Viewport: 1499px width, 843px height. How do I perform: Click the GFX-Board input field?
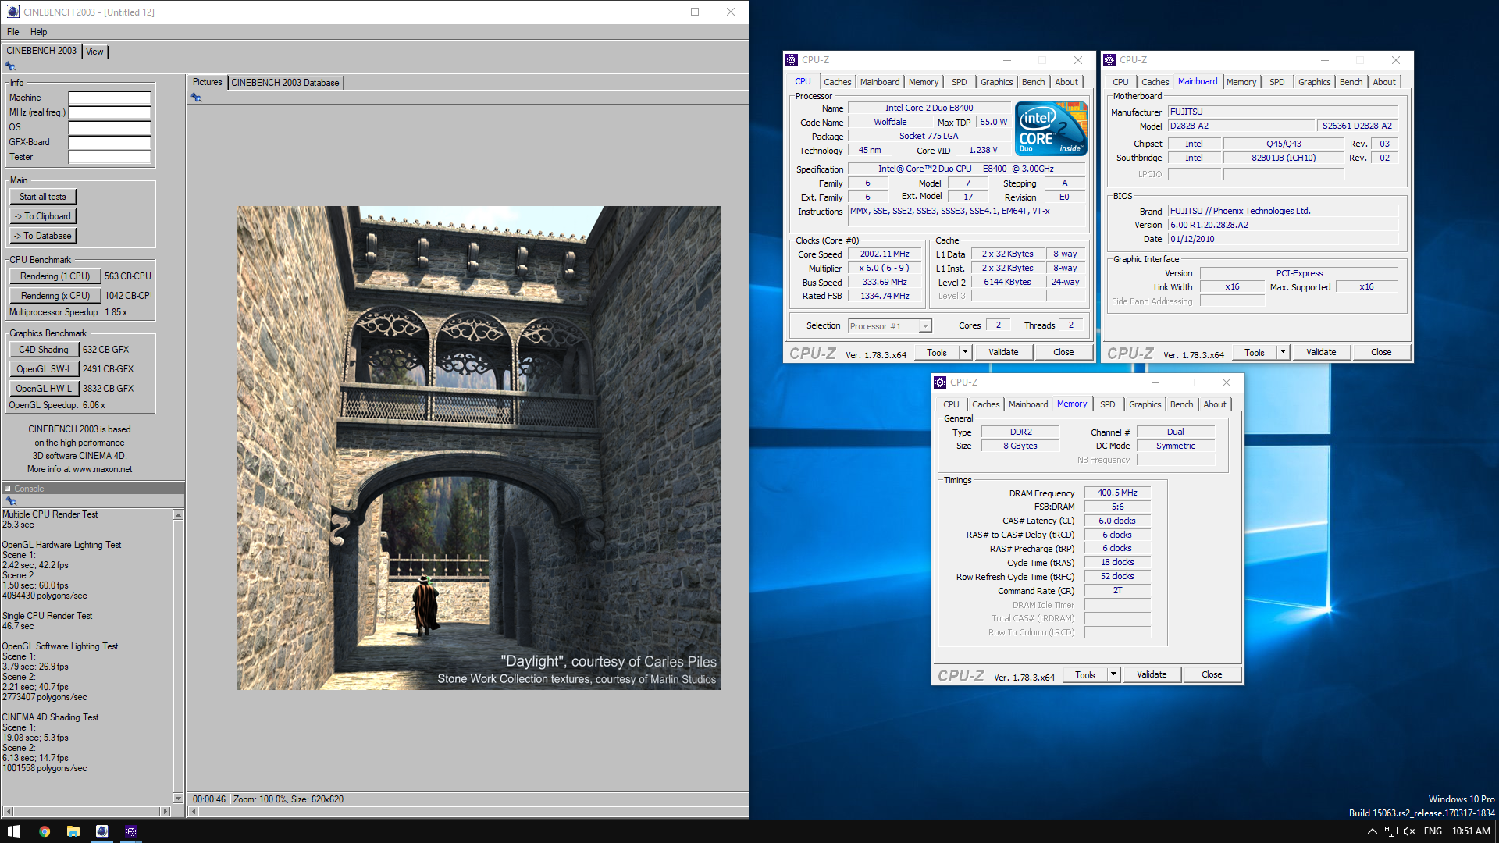(109, 142)
